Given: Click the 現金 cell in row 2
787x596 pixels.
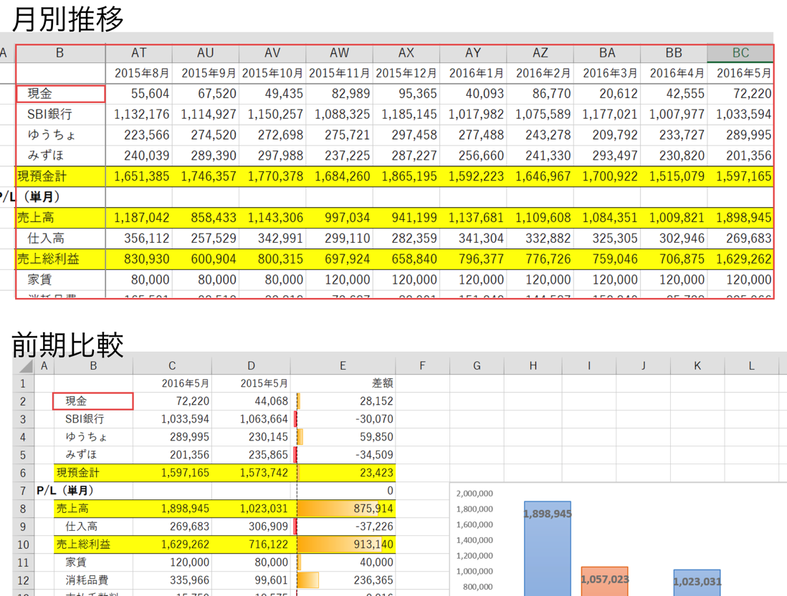Looking at the screenshot, I should pos(93,401).
